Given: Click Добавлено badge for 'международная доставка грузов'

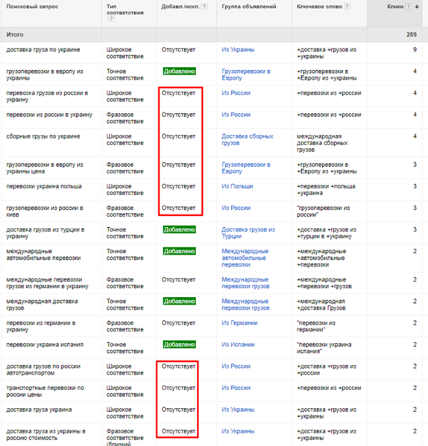Looking at the screenshot, I should pyautogui.click(x=180, y=302).
